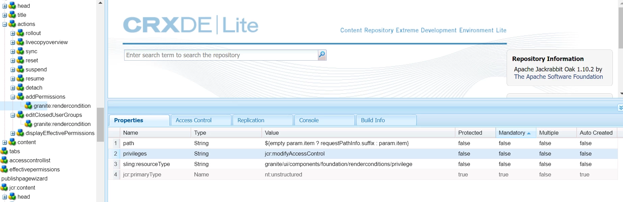This screenshot has width=623, height=202.
Task: Click the node icon beside addPermissions
Action: 21,97
